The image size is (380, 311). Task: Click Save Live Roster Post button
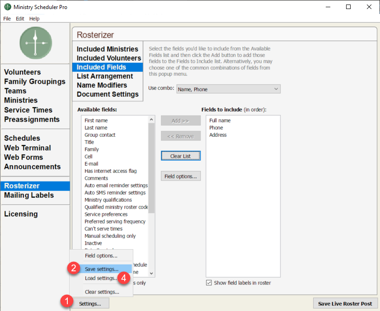coord(345,304)
